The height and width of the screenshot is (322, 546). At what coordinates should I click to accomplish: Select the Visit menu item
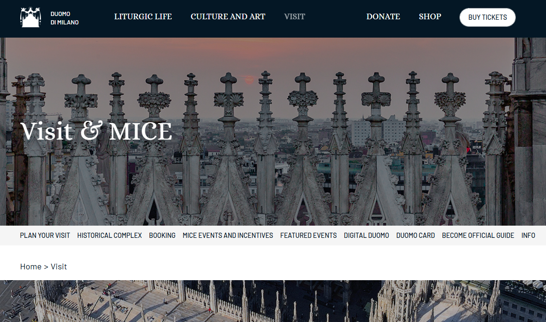(x=295, y=17)
